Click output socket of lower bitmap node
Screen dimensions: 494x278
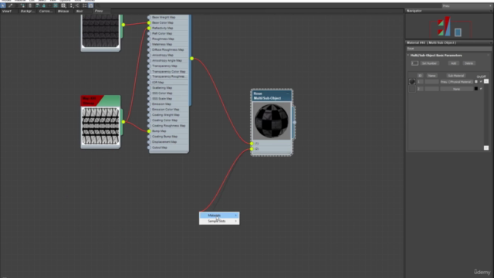123,122
